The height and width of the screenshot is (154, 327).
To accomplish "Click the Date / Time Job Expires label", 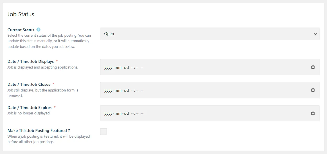I will click(x=30, y=108).
